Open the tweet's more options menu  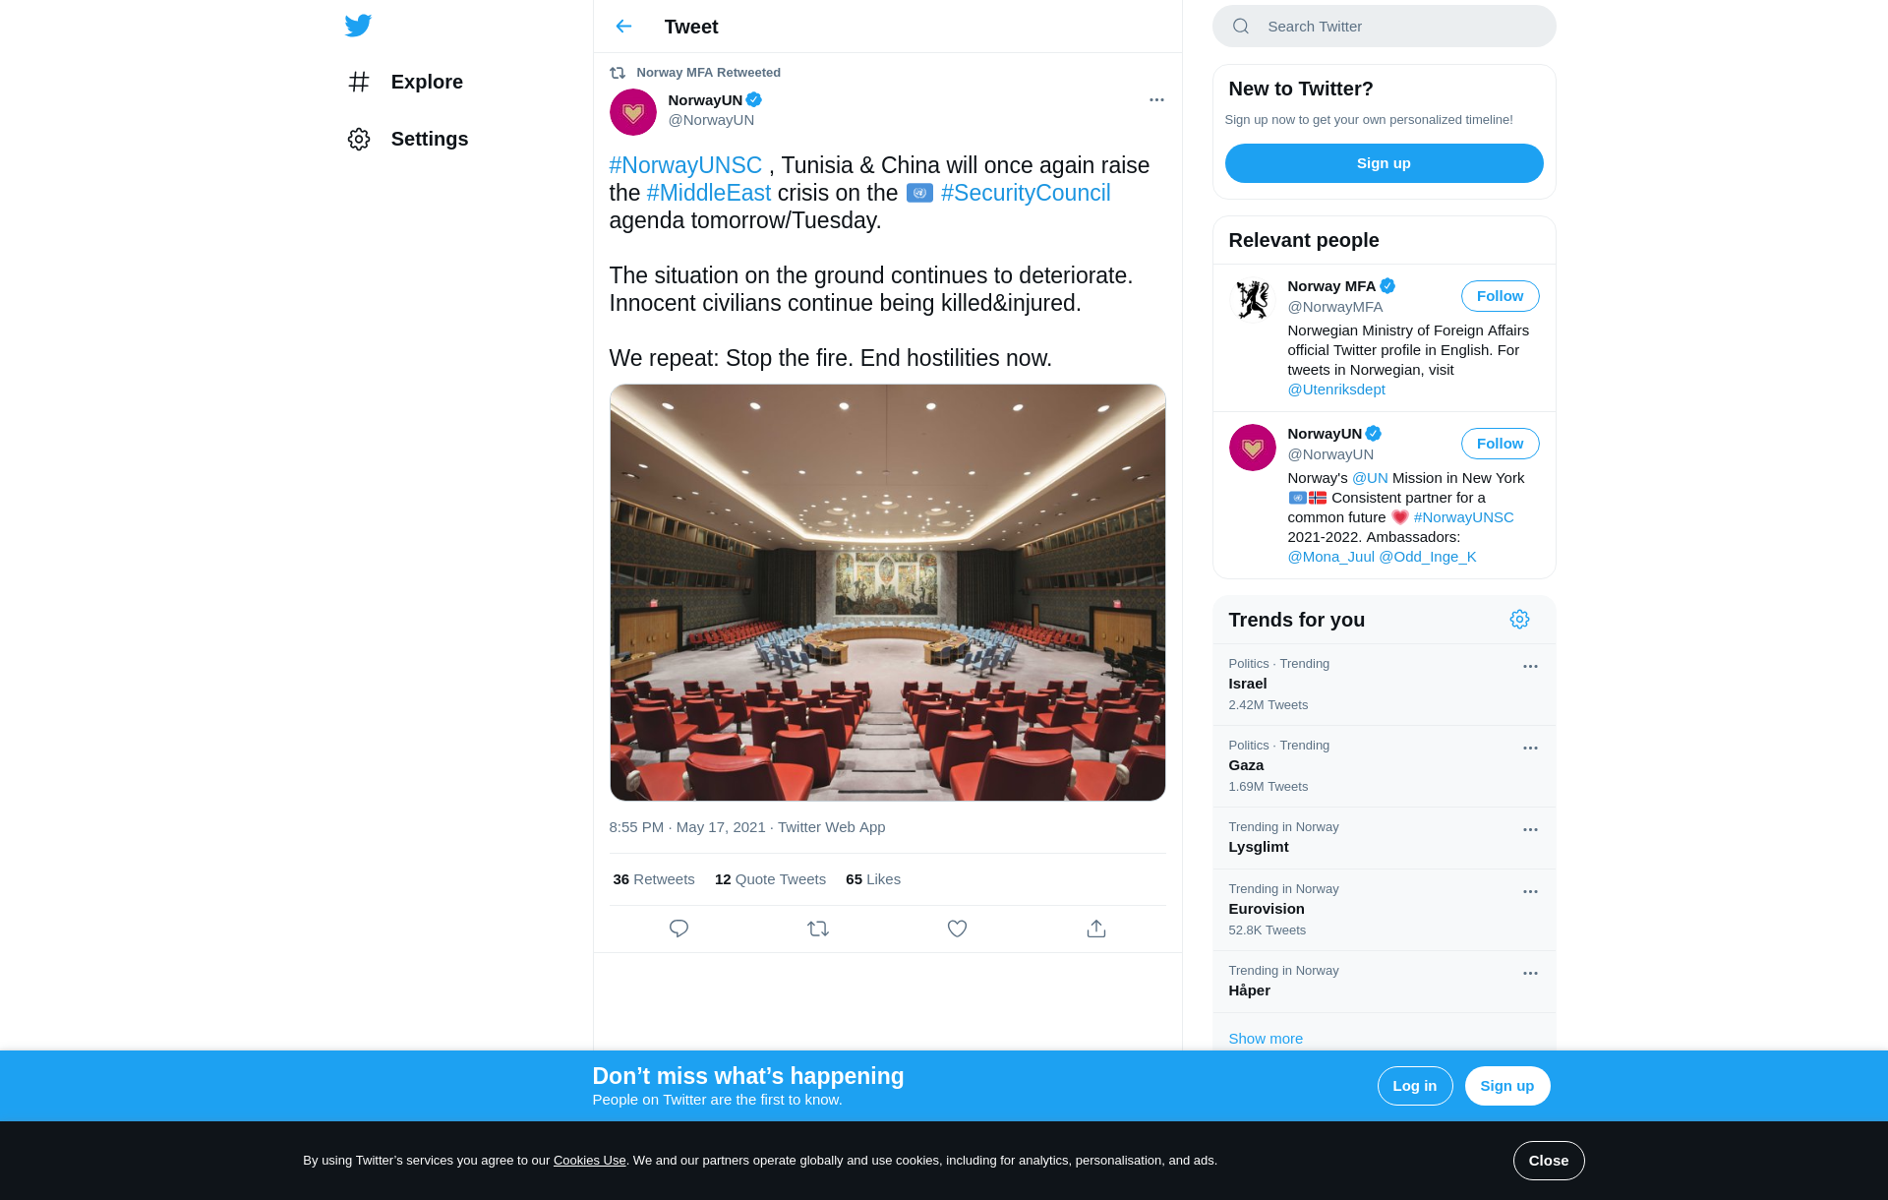pos(1156,99)
